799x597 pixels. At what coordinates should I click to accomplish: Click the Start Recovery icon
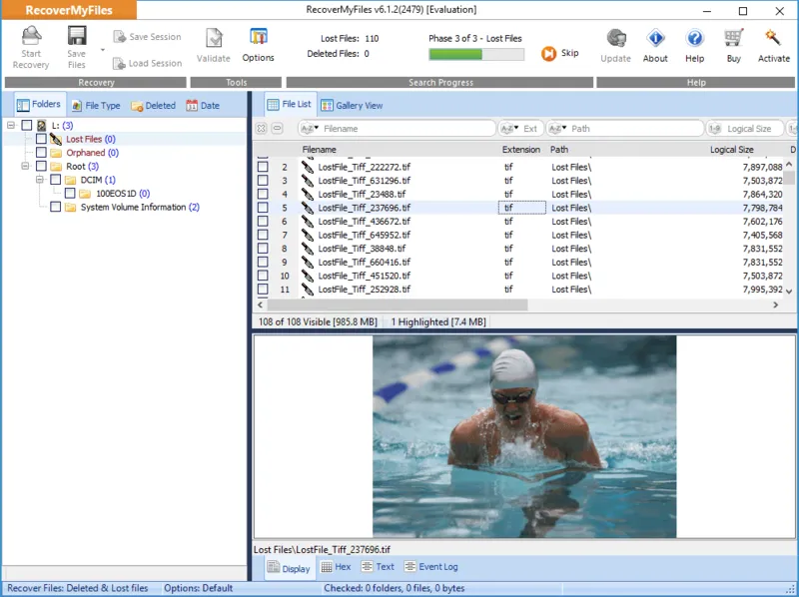[x=31, y=36]
